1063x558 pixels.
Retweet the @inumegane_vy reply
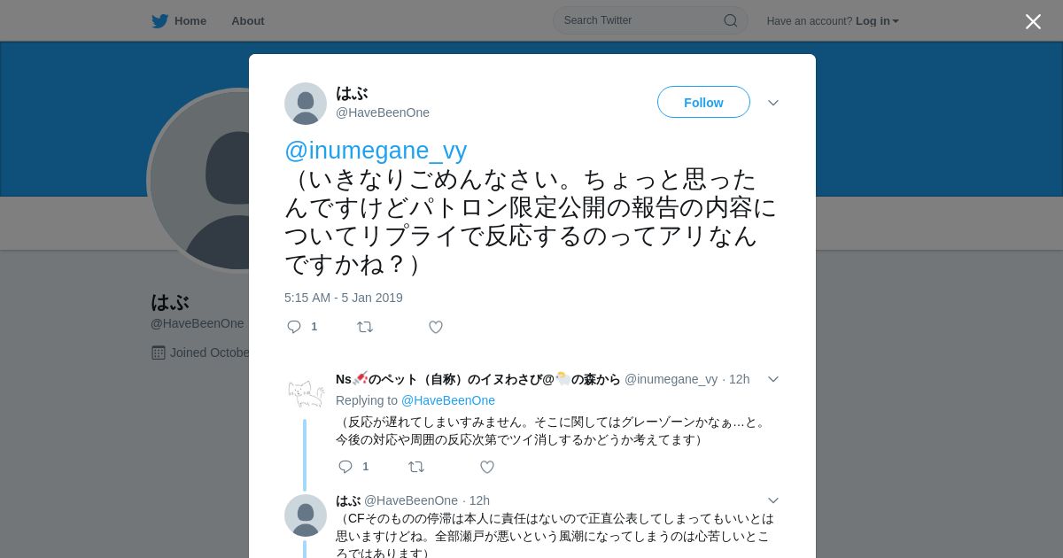pos(416,467)
